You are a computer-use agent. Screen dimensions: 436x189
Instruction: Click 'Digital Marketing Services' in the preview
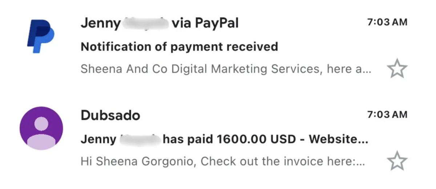[246, 69]
